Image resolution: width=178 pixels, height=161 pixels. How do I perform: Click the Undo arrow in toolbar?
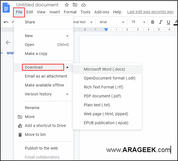6,22
